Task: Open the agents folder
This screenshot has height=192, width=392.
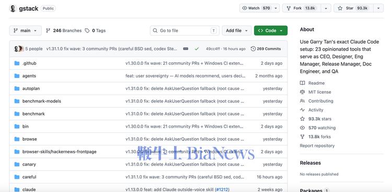Action: pyautogui.click(x=29, y=76)
